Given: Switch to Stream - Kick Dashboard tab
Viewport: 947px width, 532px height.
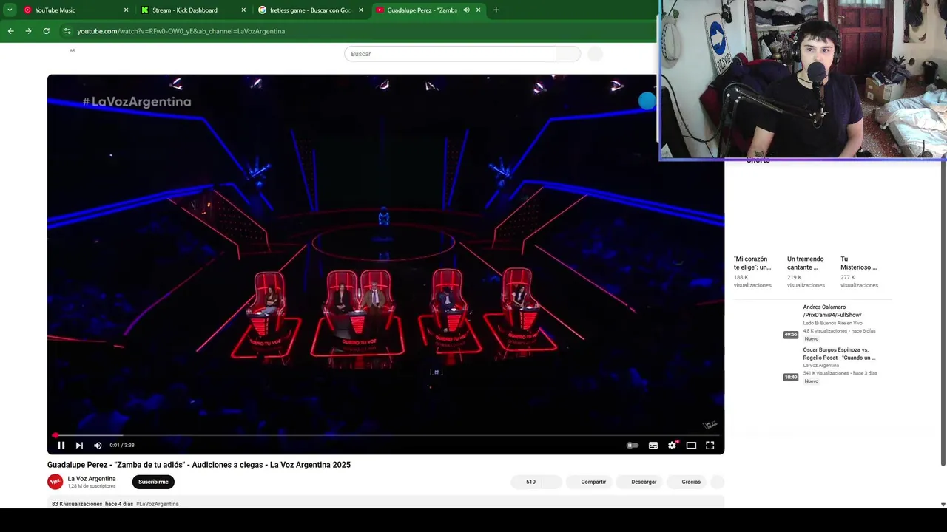Looking at the screenshot, I should click(192, 10).
